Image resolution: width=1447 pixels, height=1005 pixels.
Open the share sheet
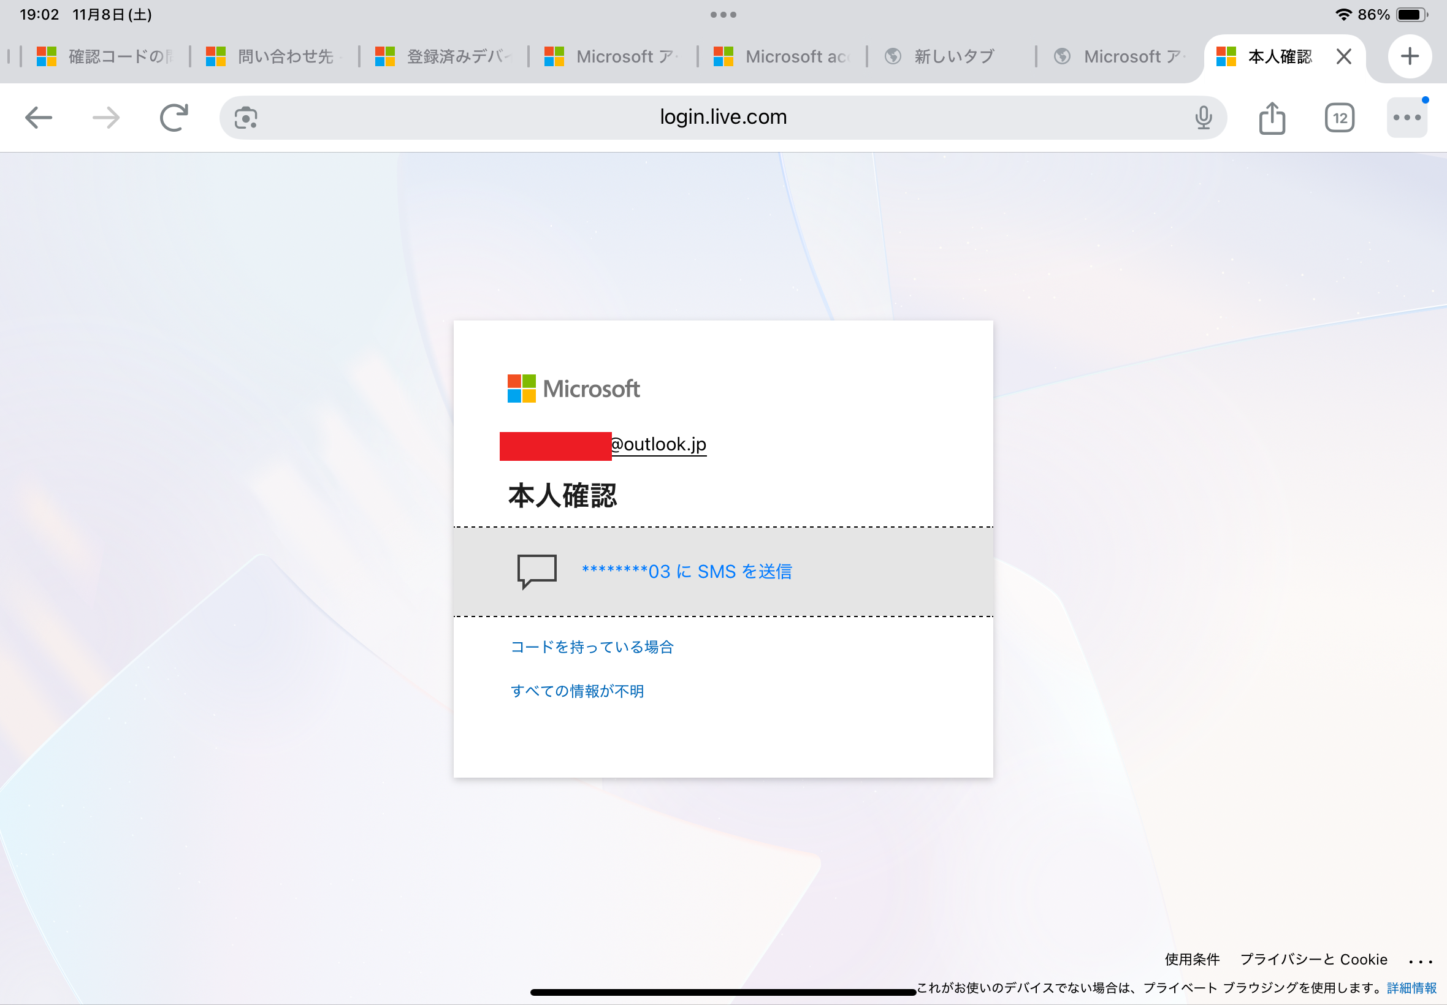pos(1272,117)
